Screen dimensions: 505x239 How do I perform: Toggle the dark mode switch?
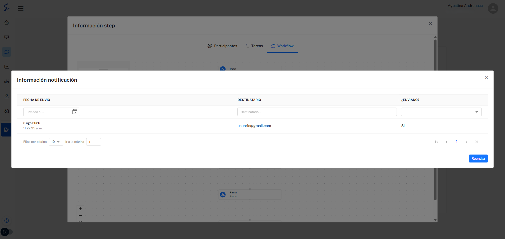[x=7, y=232]
